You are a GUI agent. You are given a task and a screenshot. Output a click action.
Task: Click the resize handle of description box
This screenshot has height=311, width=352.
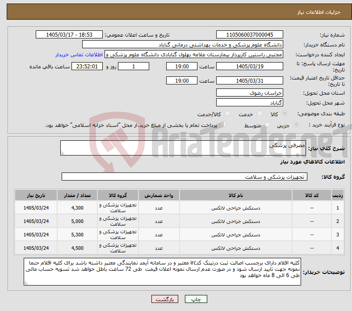click(x=63, y=153)
